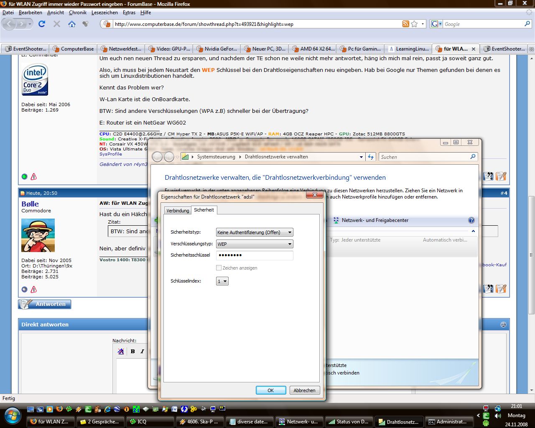Click the 'Status von D...' taskbar button
535x428 pixels.
[349, 422]
